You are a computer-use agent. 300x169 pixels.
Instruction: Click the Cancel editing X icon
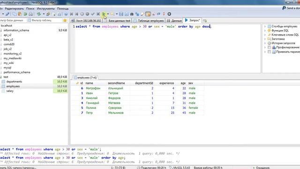tap(98, 14)
